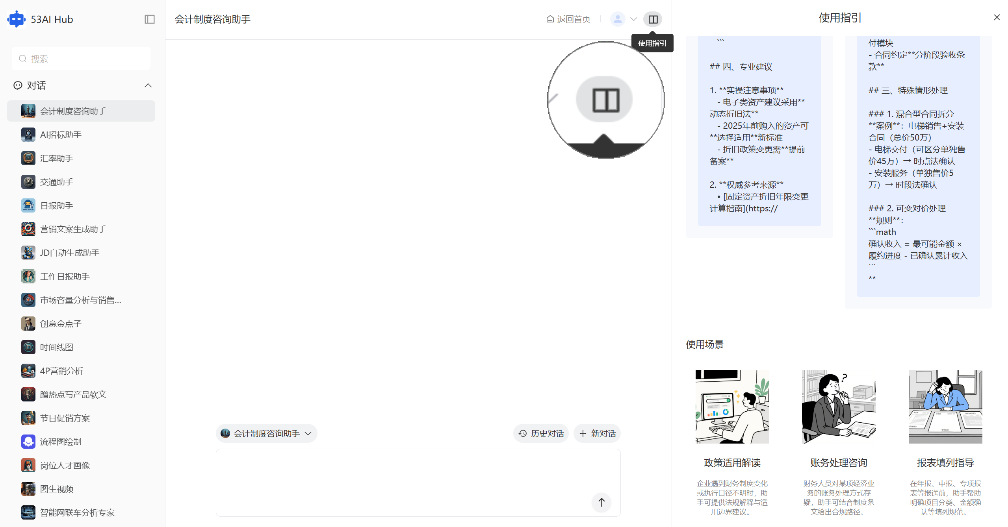This screenshot has width=1008, height=527.
Task: Click the 营销文案生成助手 avatar icon
Action: 28,229
